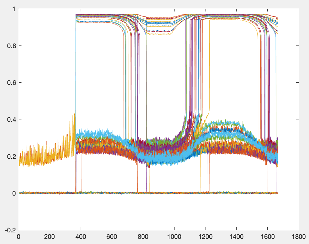The width and height of the screenshot is (309, 244).
Task: Select the x-axis tick label 600
Action: (112, 237)
